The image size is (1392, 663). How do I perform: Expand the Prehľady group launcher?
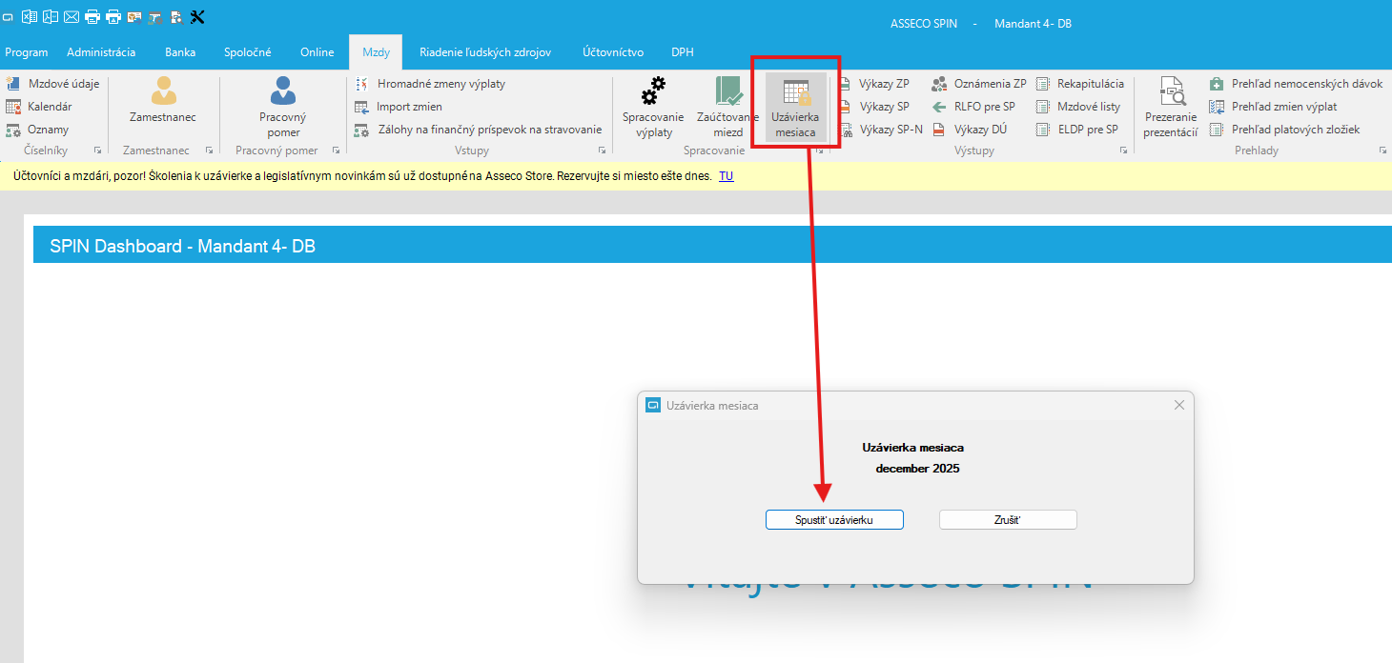[1382, 151]
